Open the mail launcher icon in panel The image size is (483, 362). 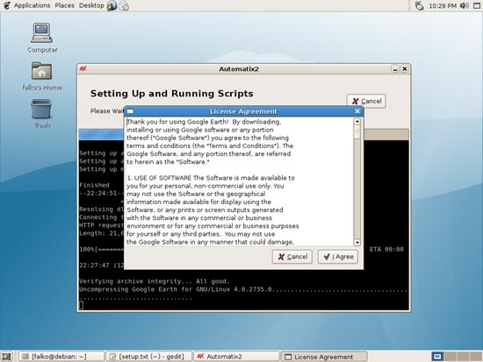tap(124, 5)
